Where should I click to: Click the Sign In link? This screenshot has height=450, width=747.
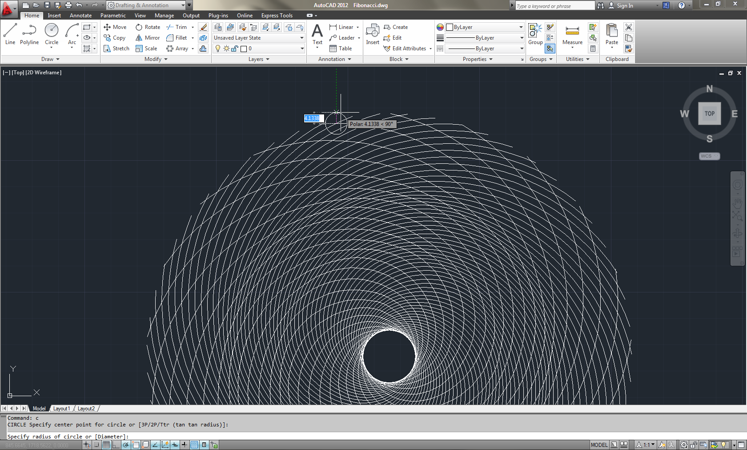point(620,5)
